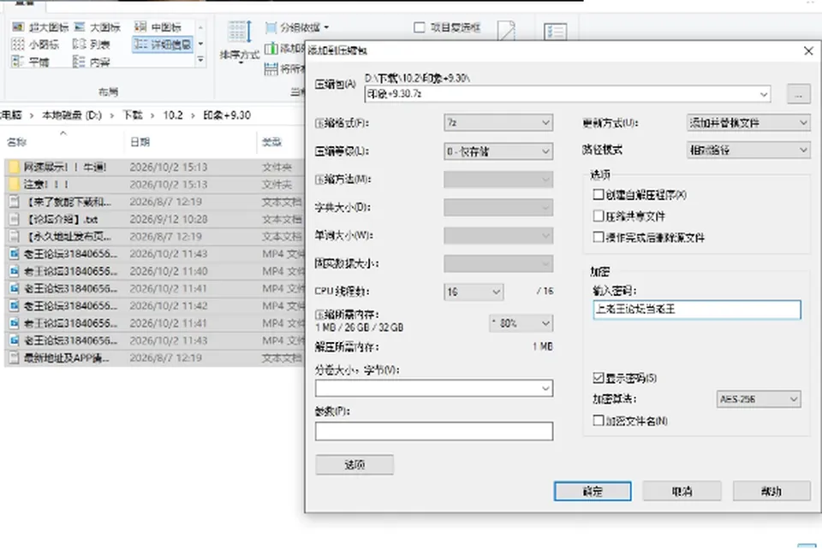Select the 网速展示 folder icon

[15, 167]
